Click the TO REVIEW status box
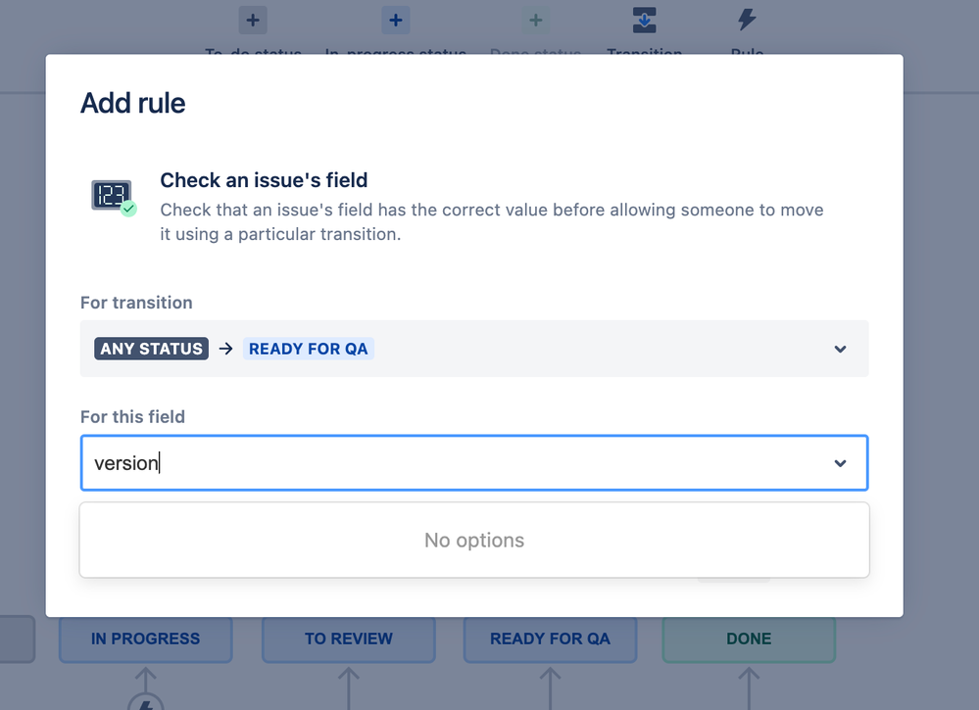The height and width of the screenshot is (710, 979). tap(349, 639)
